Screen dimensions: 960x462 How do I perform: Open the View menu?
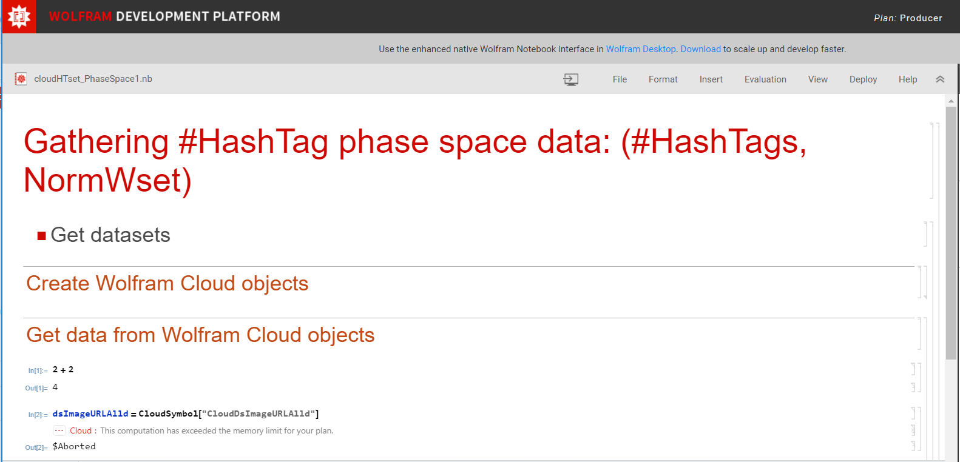point(818,79)
